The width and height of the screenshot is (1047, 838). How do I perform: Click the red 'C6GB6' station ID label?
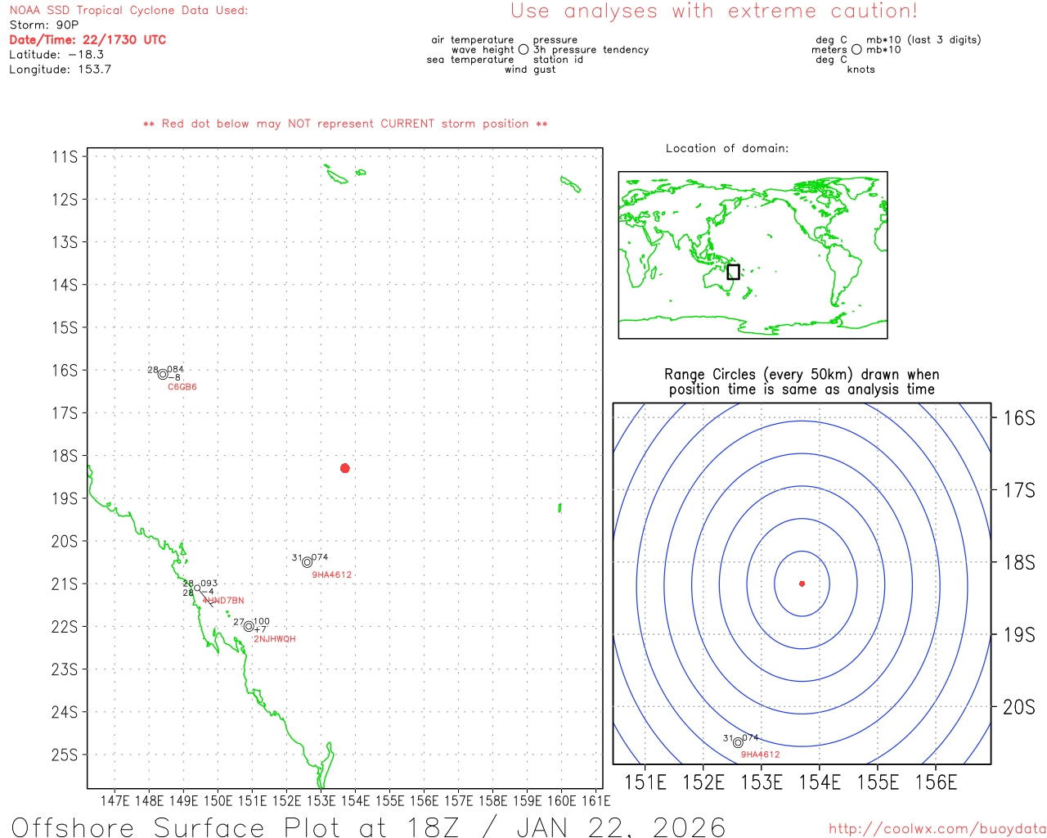[x=182, y=387]
